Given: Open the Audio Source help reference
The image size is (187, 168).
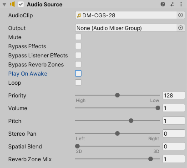Looking at the screenshot, I should coord(163,4).
